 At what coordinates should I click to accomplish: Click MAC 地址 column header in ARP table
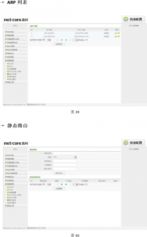(81, 30)
